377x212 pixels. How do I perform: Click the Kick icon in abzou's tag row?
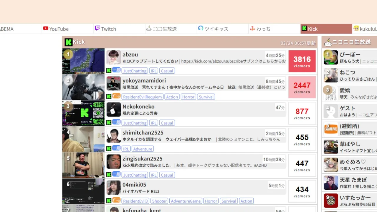(x=109, y=71)
